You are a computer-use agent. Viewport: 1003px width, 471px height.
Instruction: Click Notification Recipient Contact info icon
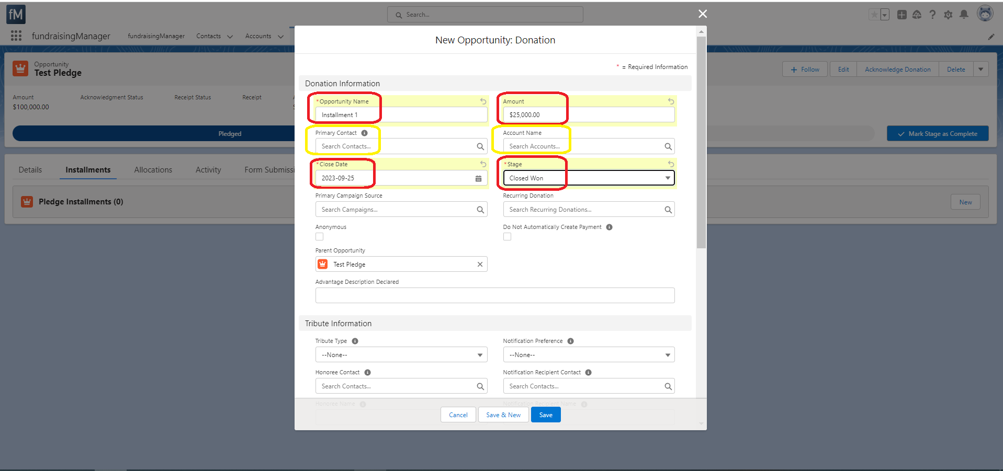(589, 372)
